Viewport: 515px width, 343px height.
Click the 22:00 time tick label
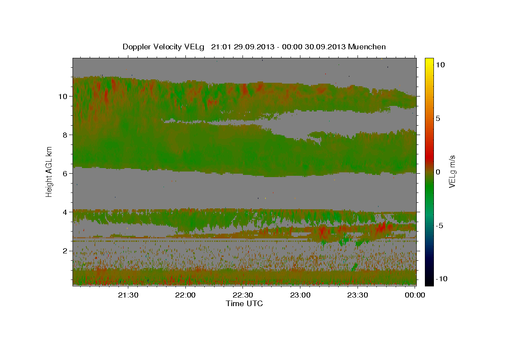(x=185, y=295)
